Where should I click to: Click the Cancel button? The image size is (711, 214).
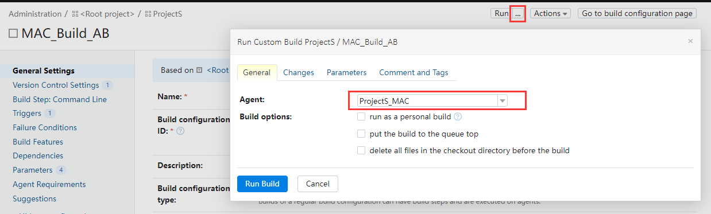pyautogui.click(x=318, y=184)
